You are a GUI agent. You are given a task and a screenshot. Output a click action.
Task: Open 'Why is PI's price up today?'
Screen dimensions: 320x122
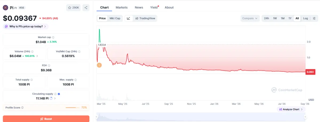coord(26,26)
